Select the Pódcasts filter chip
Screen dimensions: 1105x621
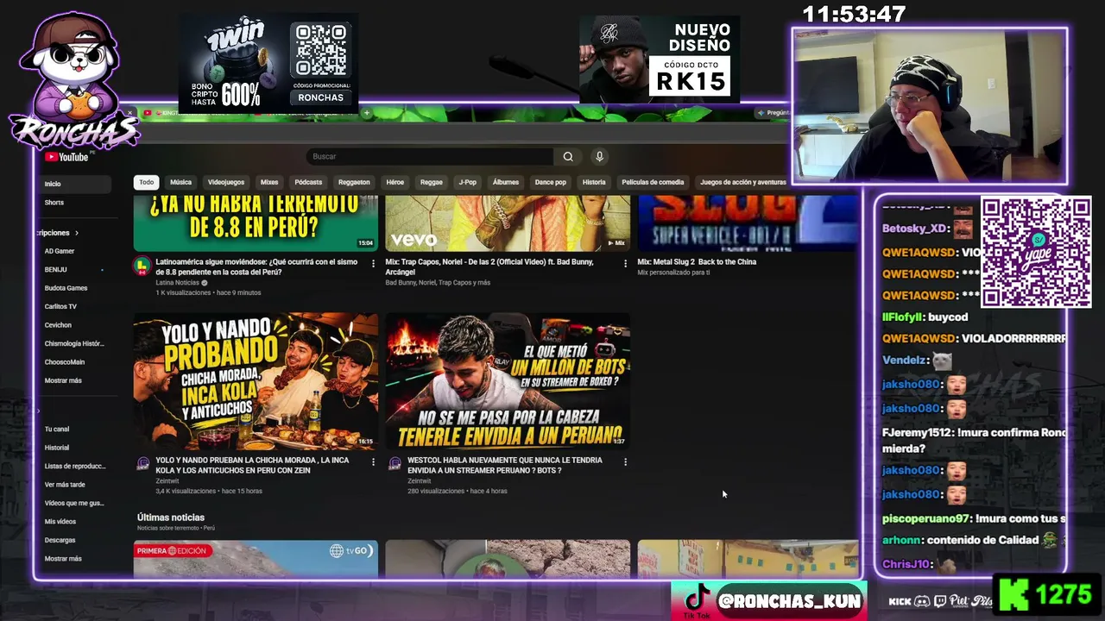308,182
